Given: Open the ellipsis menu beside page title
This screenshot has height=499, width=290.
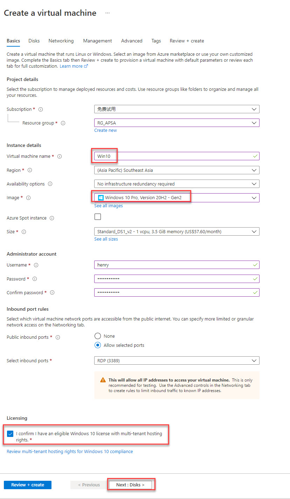Looking at the screenshot, I should [107, 13].
